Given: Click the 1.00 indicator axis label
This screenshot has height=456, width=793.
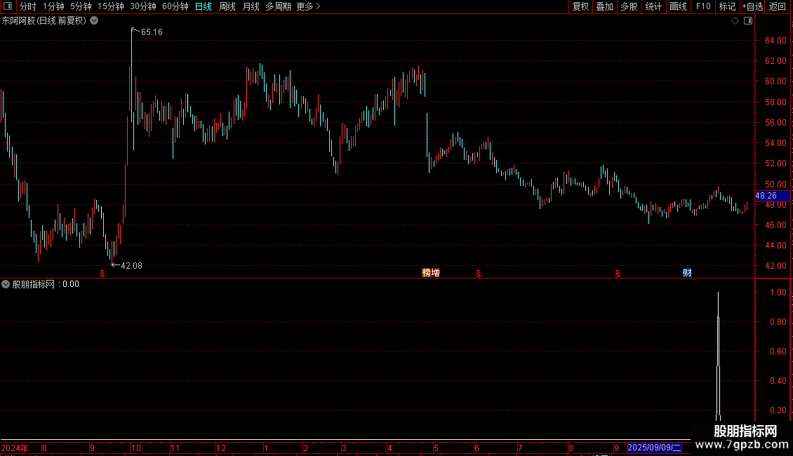Looking at the screenshot, I should tap(778, 293).
